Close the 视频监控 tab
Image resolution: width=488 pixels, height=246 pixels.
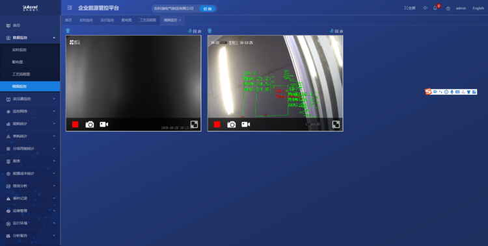point(180,21)
